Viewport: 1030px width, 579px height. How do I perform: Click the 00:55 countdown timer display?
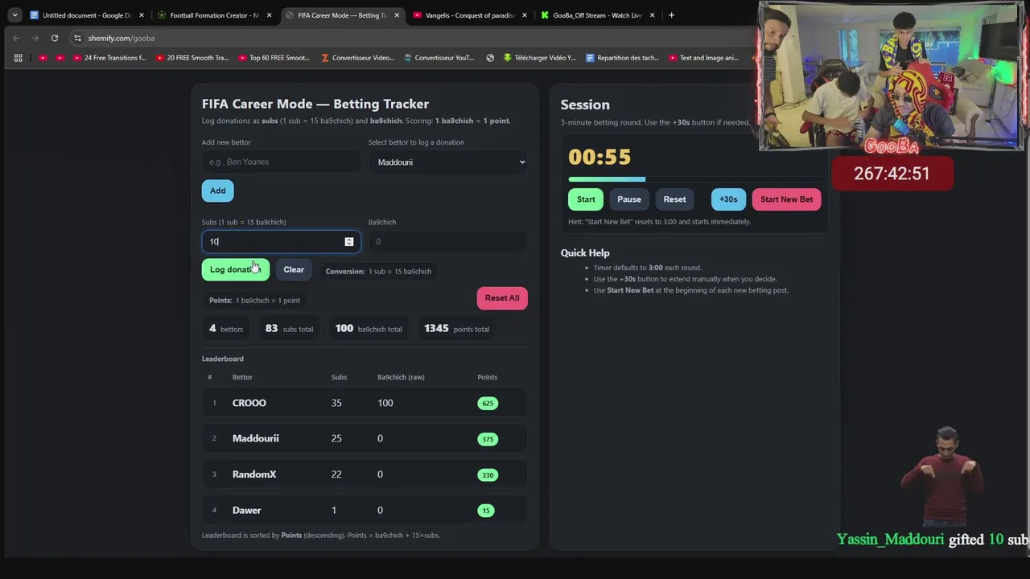point(599,157)
